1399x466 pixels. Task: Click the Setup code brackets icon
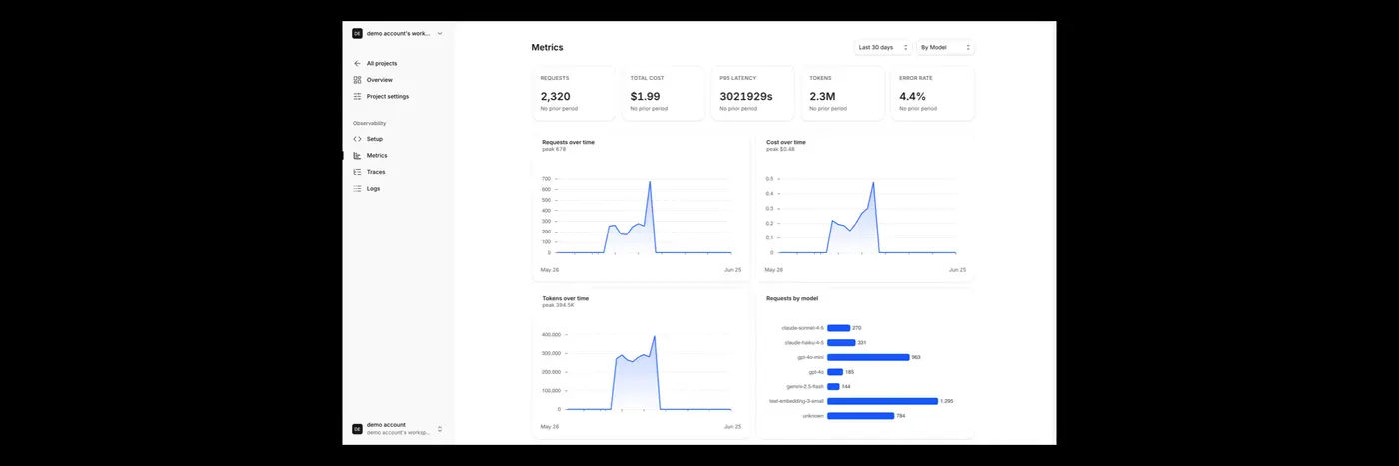357,139
